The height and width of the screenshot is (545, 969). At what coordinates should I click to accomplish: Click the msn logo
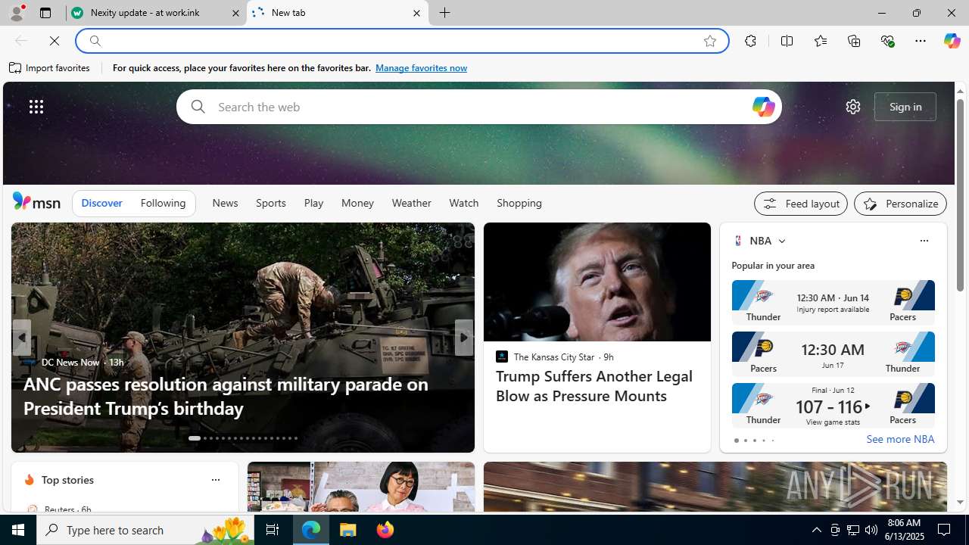tap(36, 201)
